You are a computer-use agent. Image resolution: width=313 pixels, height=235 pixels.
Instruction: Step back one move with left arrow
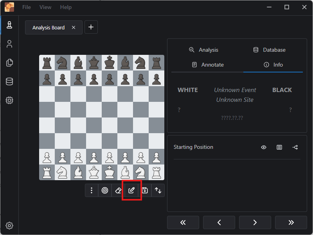[x=219, y=222]
